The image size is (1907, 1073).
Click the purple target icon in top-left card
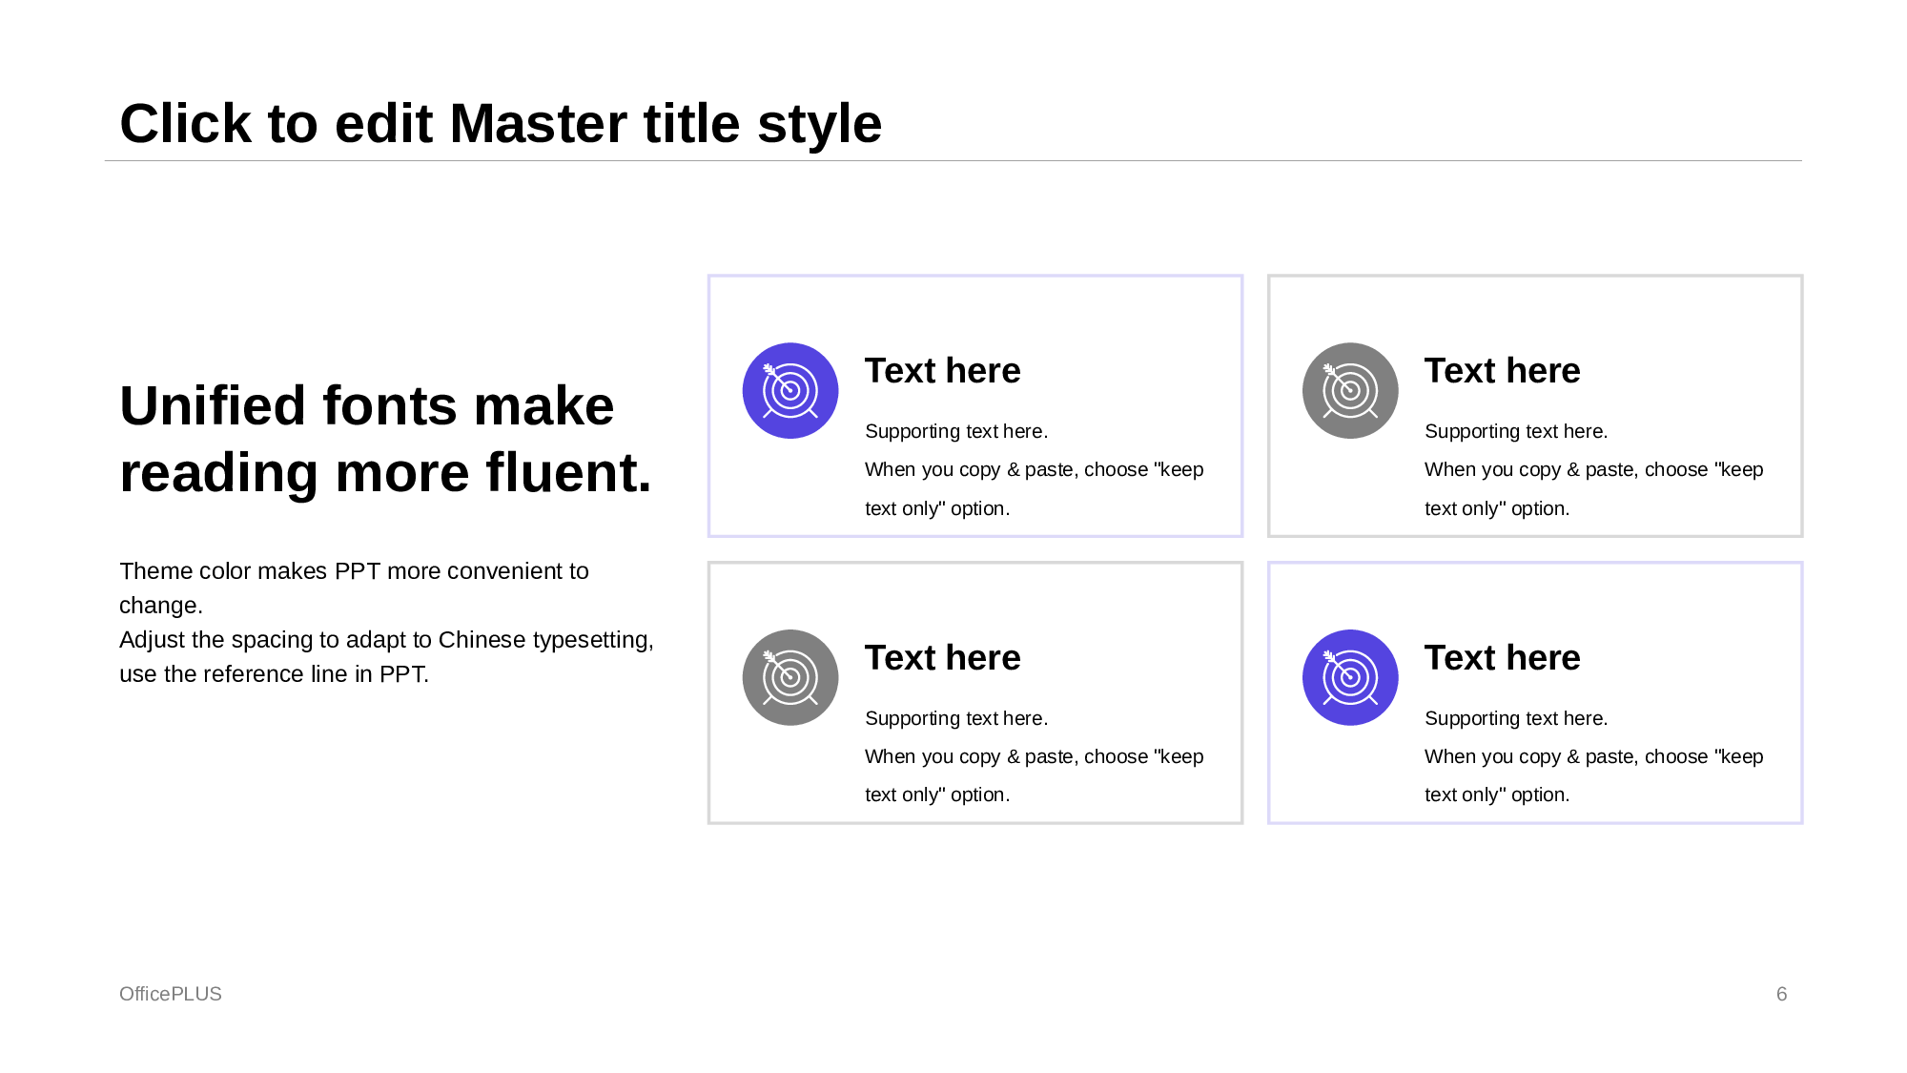[789, 390]
